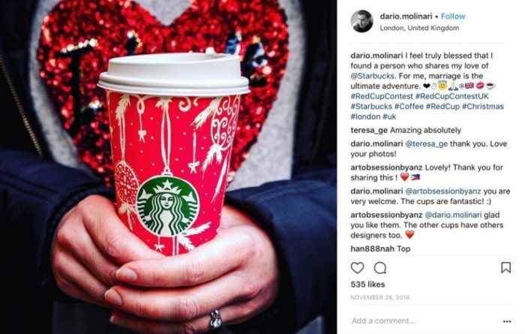The width and height of the screenshot is (525, 334).
Task: Open the #RedCupContestUK hashtag
Action: pos(452,96)
